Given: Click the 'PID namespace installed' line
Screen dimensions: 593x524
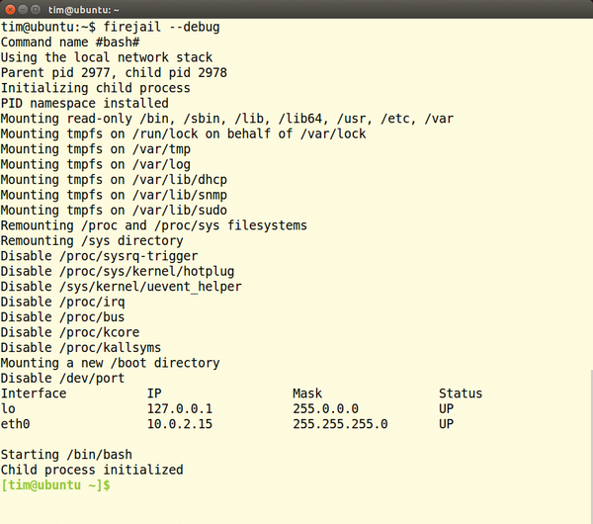Looking at the screenshot, I should point(85,103).
